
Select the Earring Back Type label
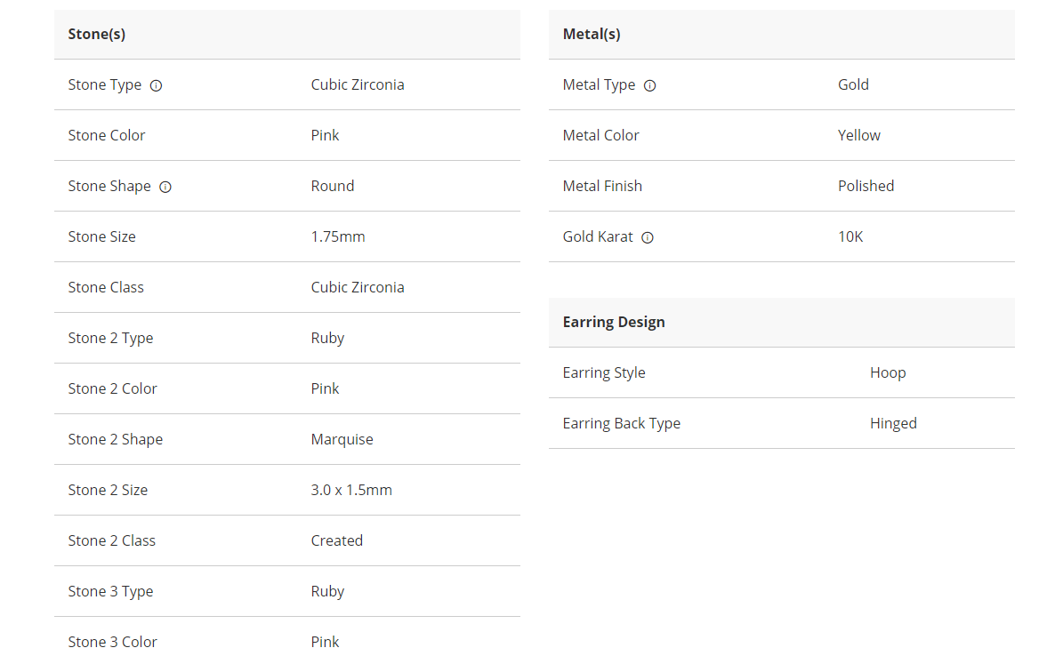tap(622, 423)
